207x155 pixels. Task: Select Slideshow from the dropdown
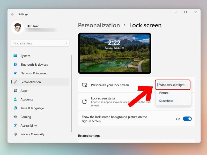pos(166,101)
